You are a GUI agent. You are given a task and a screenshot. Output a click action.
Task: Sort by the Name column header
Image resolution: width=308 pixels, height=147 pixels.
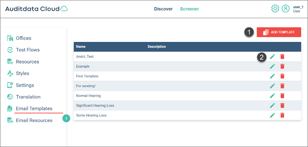tap(81, 46)
